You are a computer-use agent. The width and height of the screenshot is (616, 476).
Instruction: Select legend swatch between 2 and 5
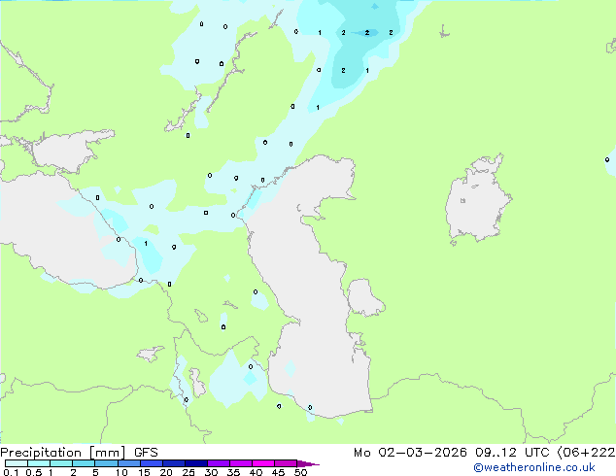point(84,463)
